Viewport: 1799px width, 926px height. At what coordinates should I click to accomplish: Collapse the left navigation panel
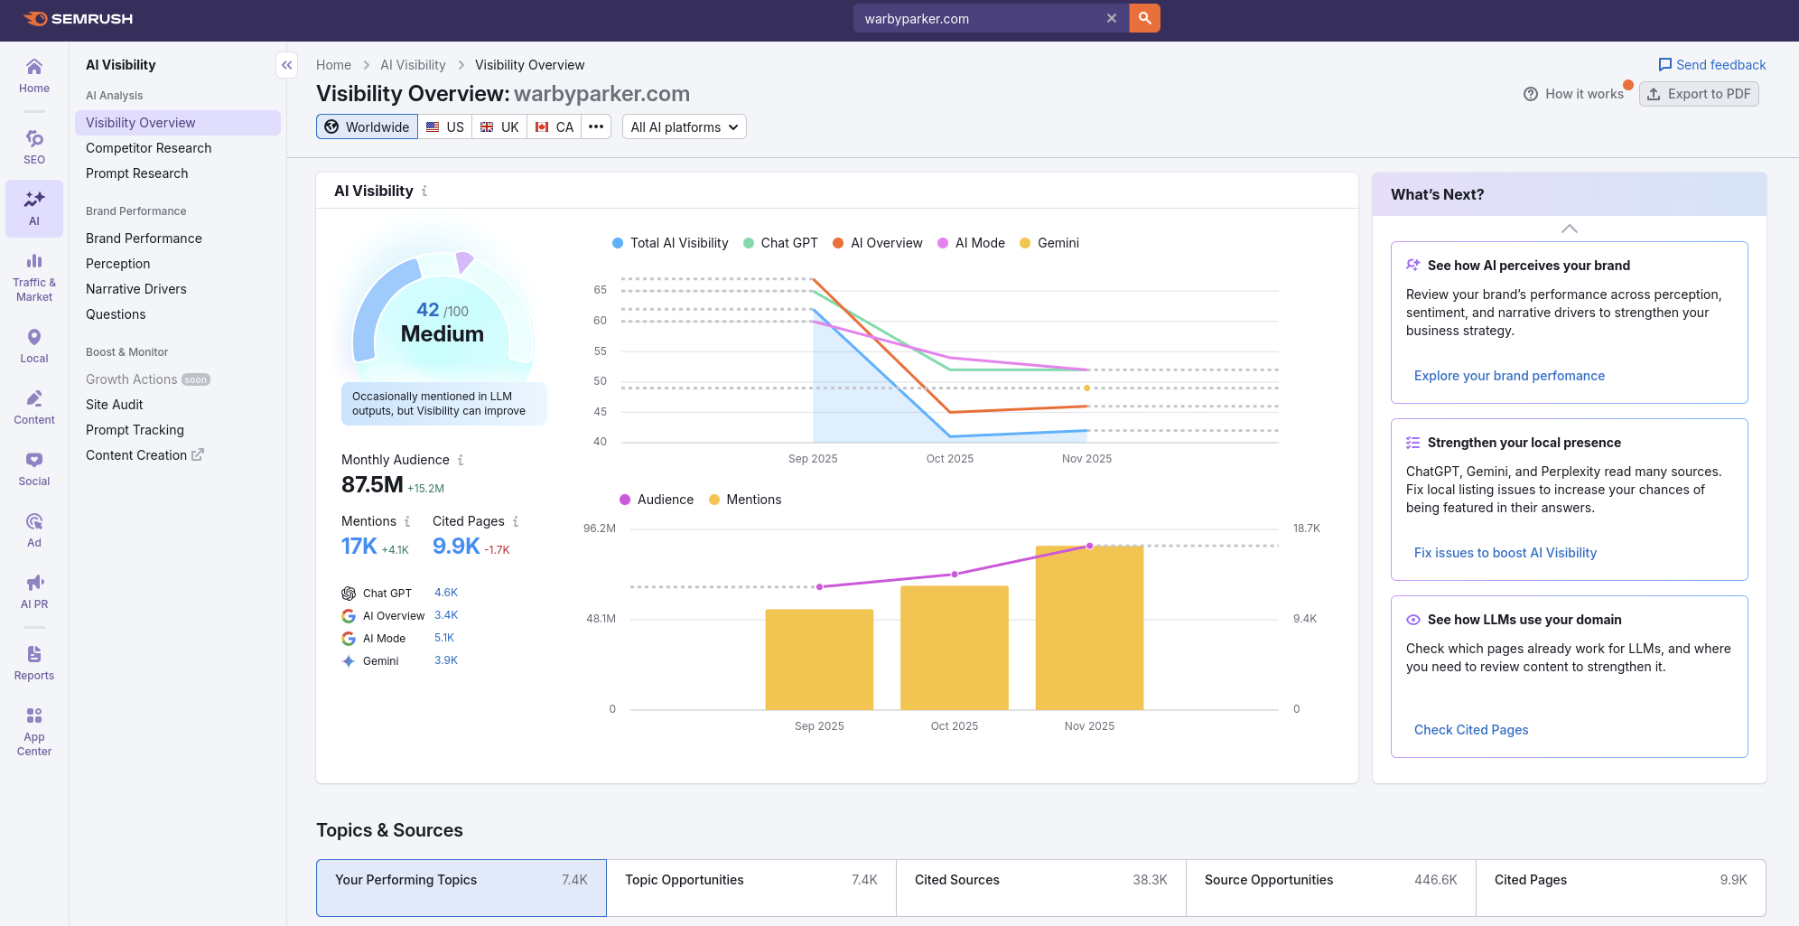(286, 65)
